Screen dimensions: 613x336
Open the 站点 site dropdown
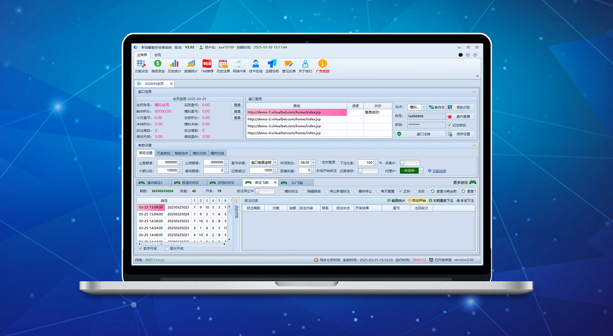(x=424, y=107)
